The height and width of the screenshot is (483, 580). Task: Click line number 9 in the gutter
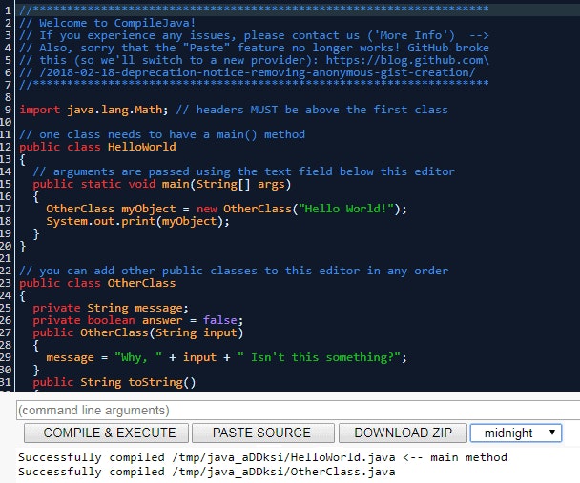coord(9,110)
